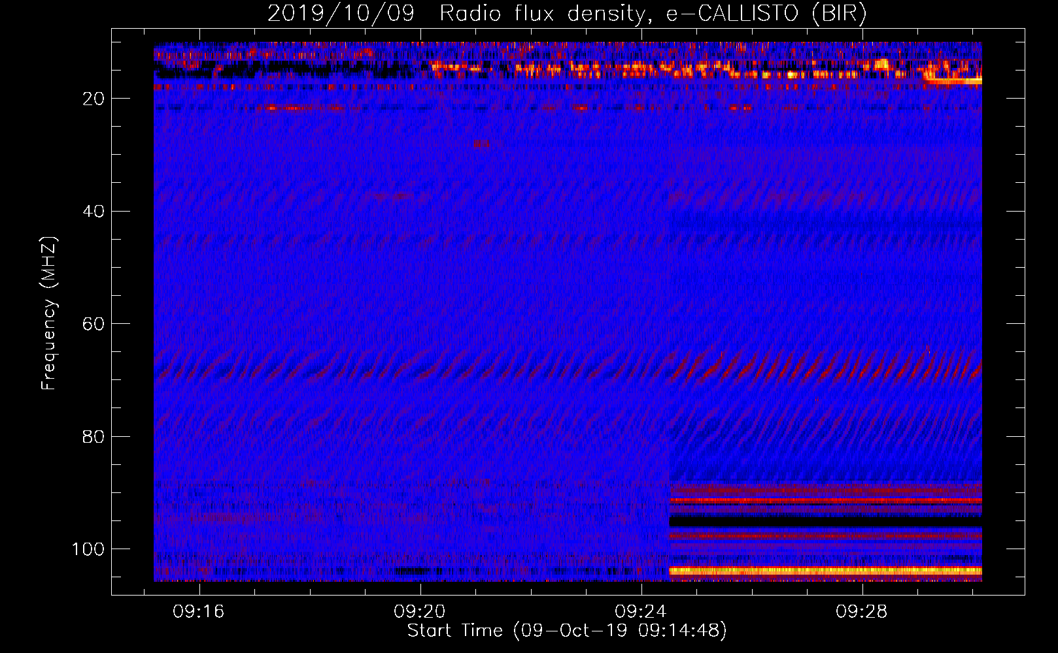
Task: Click the '09:28' time tick label
Action: (861, 611)
